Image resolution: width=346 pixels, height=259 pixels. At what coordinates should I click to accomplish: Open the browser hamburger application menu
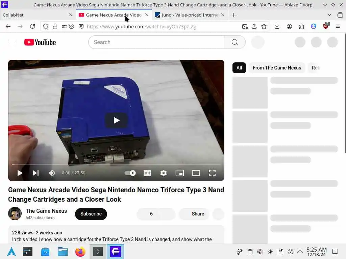338,26
